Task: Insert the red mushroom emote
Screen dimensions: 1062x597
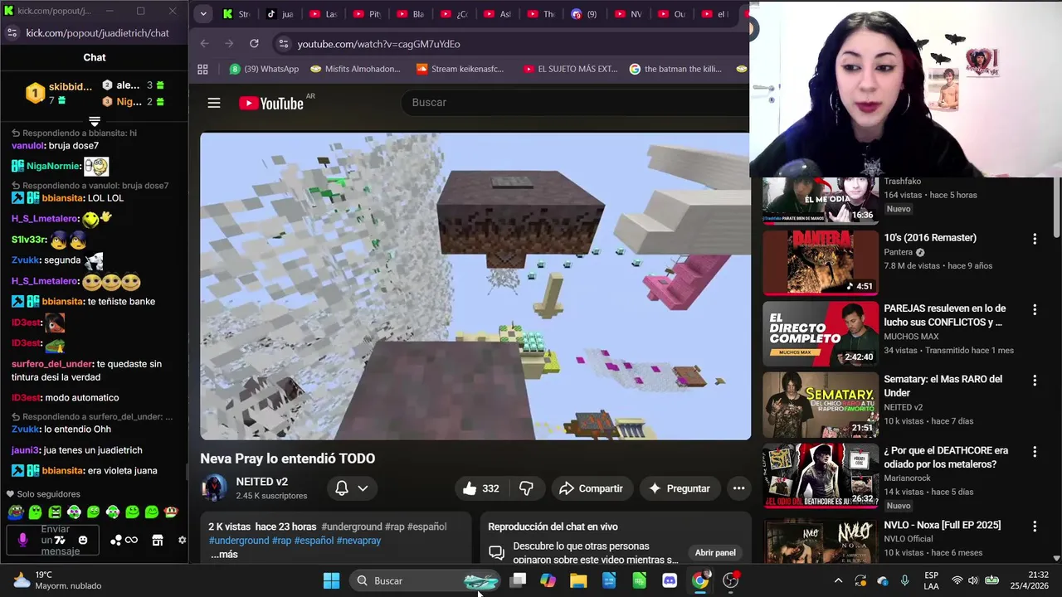Action: pos(170,512)
